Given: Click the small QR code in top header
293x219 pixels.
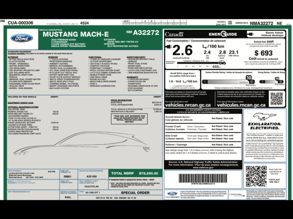Looking at the screenshot, I should 230,23.
